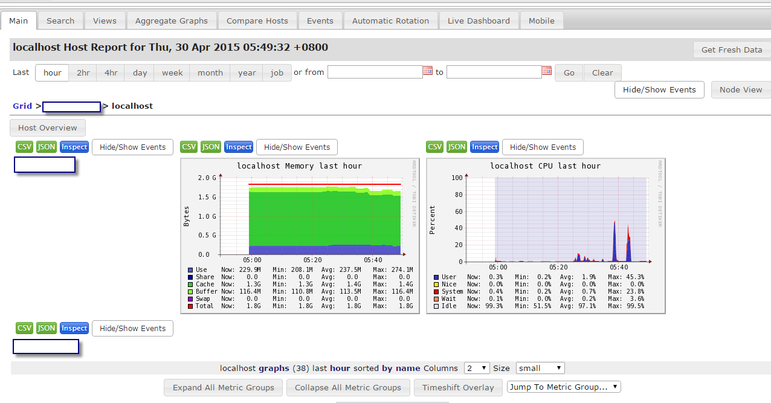
Task: Click the Inspect button above Expand All
Action: [74, 328]
